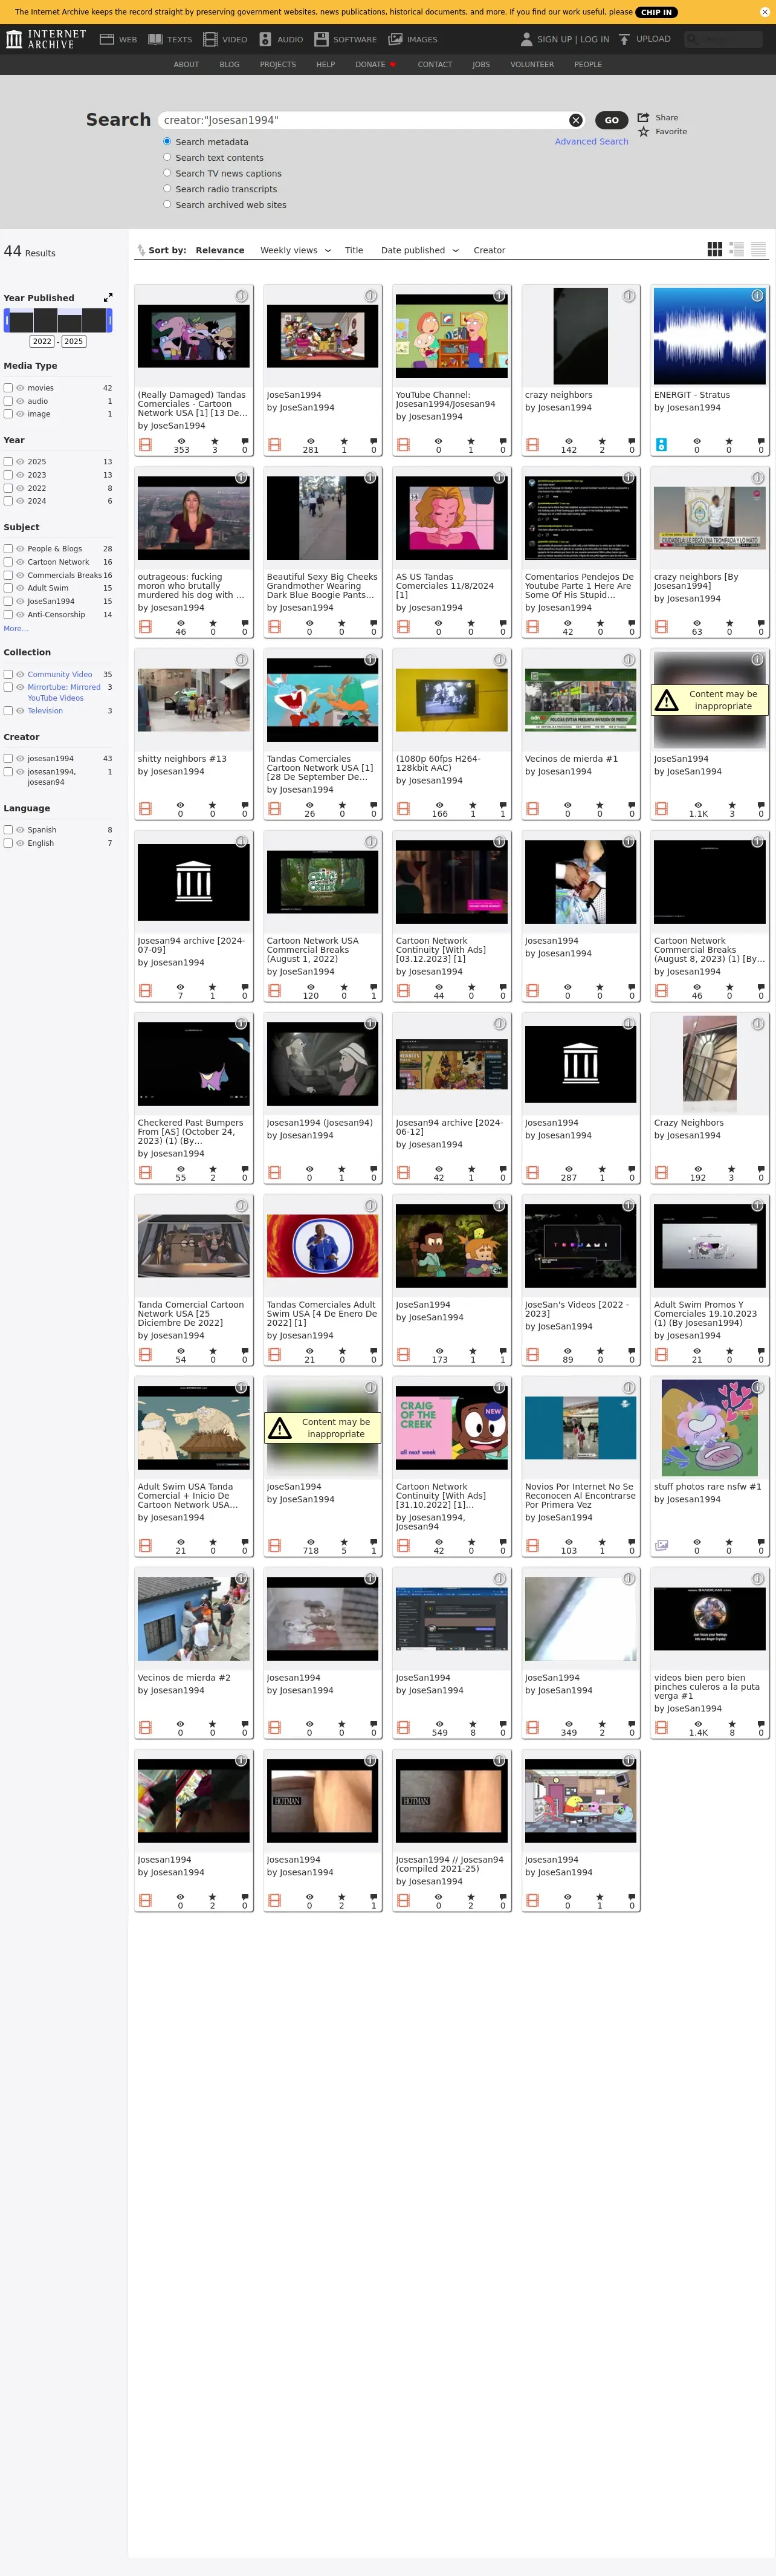
Task: Select Search radio transcripts option
Action: [167, 188]
